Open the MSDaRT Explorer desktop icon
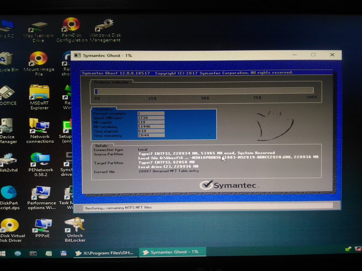This screenshot has height=271, width=362. tap(39, 97)
